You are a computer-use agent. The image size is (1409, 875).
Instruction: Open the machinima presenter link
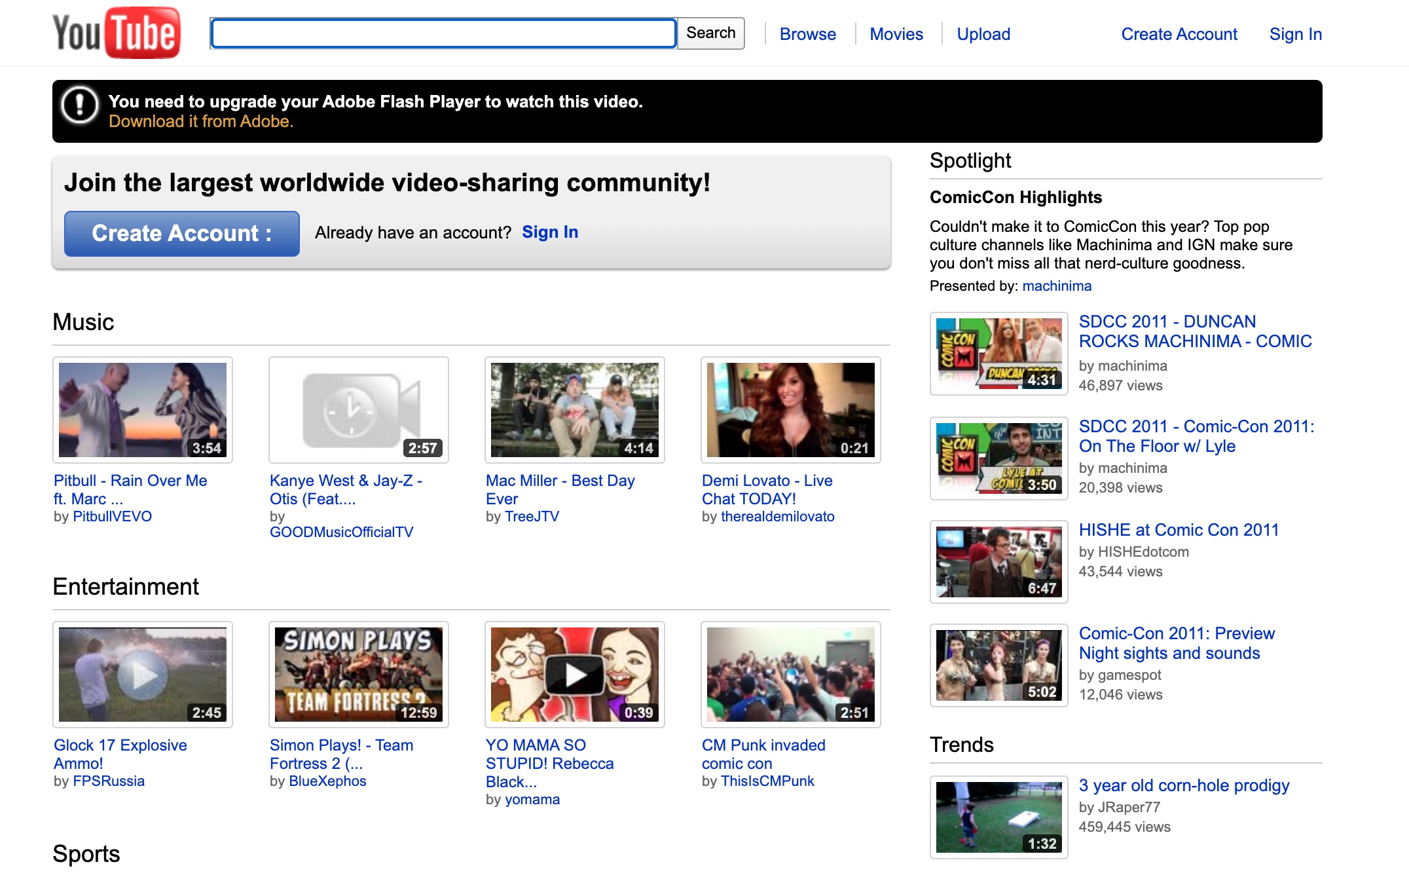1056,286
